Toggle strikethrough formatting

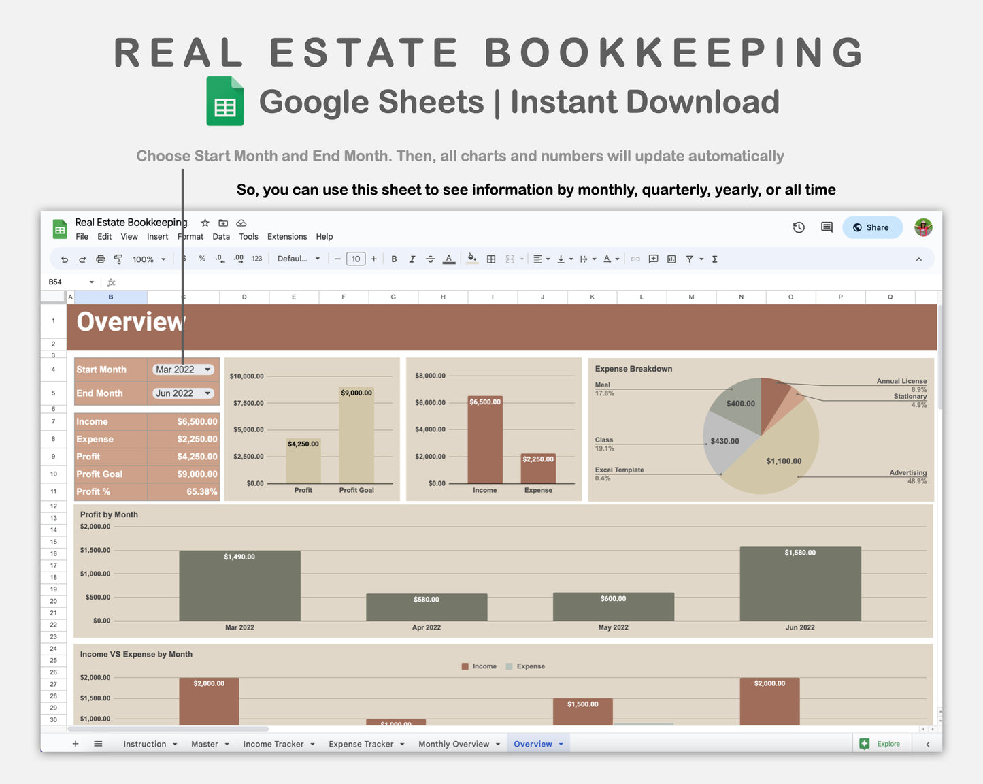pos(431,259)
